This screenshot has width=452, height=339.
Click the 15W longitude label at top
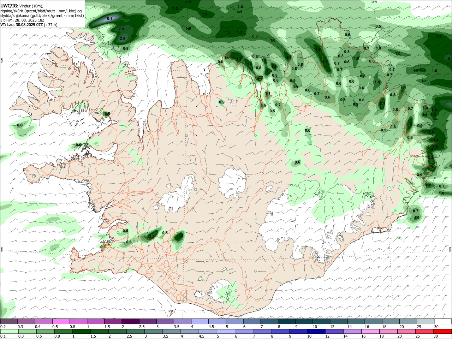pyautogui.click(x=374, y=2)
